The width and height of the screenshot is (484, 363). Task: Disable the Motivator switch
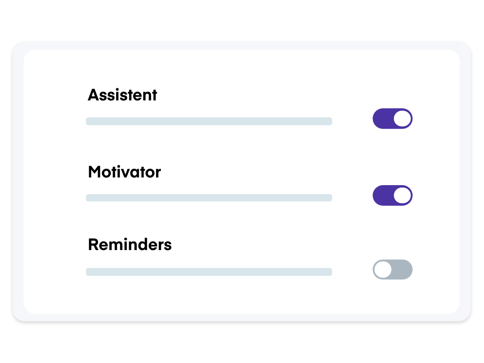coord(392,196)
